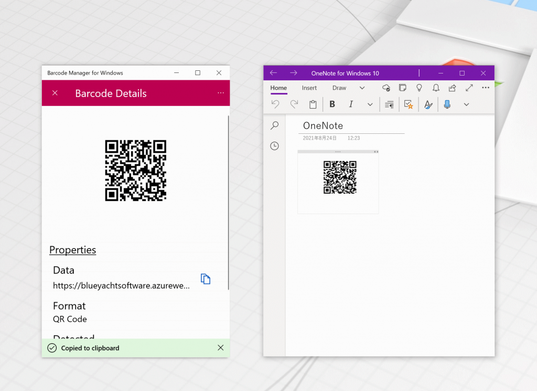
Task: Enter OneNote full screen mode
Action: point(469,88)
